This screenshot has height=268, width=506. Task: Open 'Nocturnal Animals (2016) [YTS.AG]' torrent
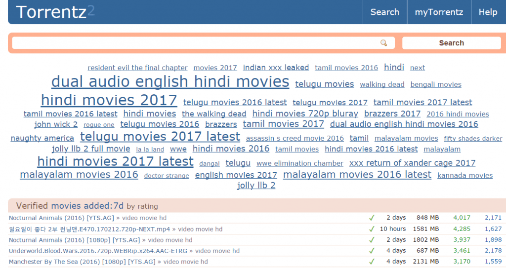click(x=61, y=218)
